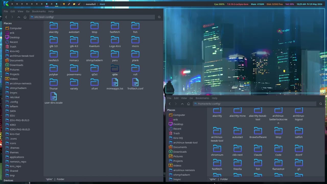Select the rofi folder icon
The height and width of the screenshot is (184, 327).
click(135, 68)
